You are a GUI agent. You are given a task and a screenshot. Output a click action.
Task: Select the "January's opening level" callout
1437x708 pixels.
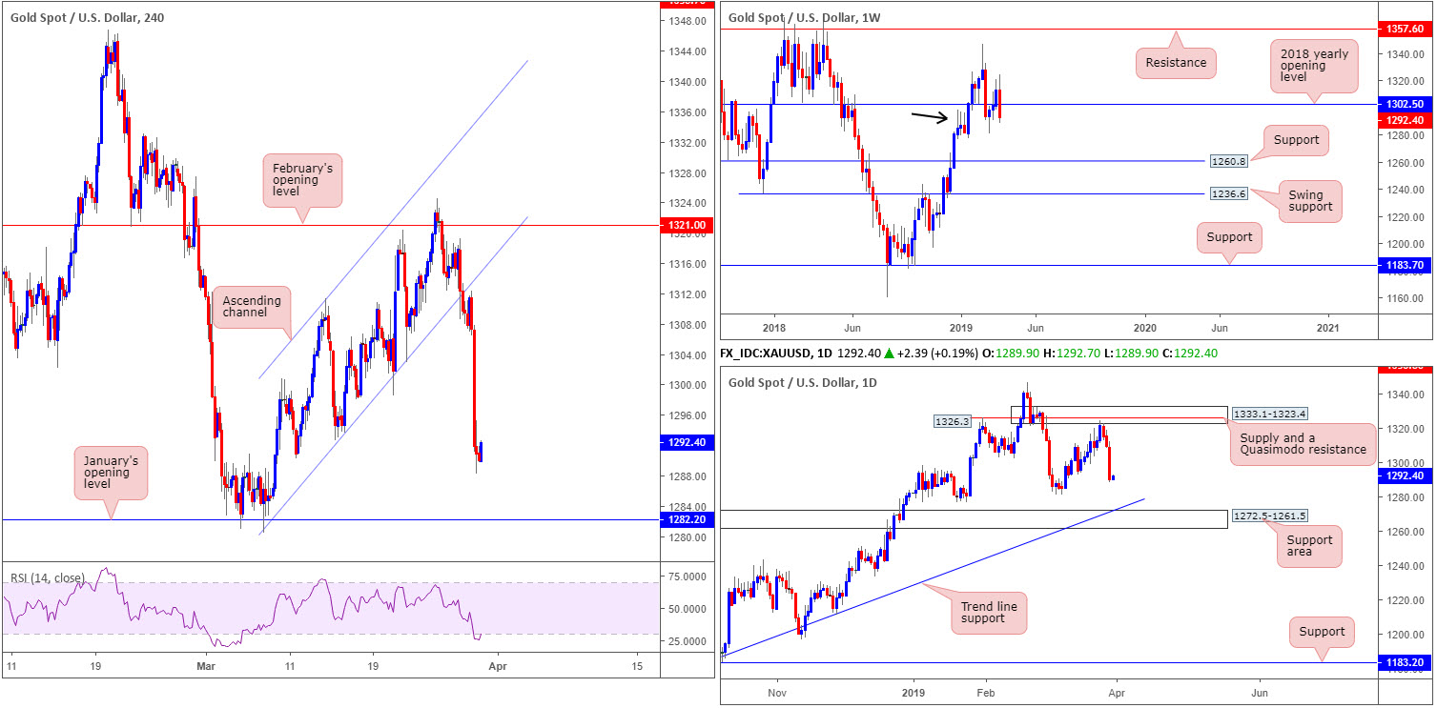111,473
